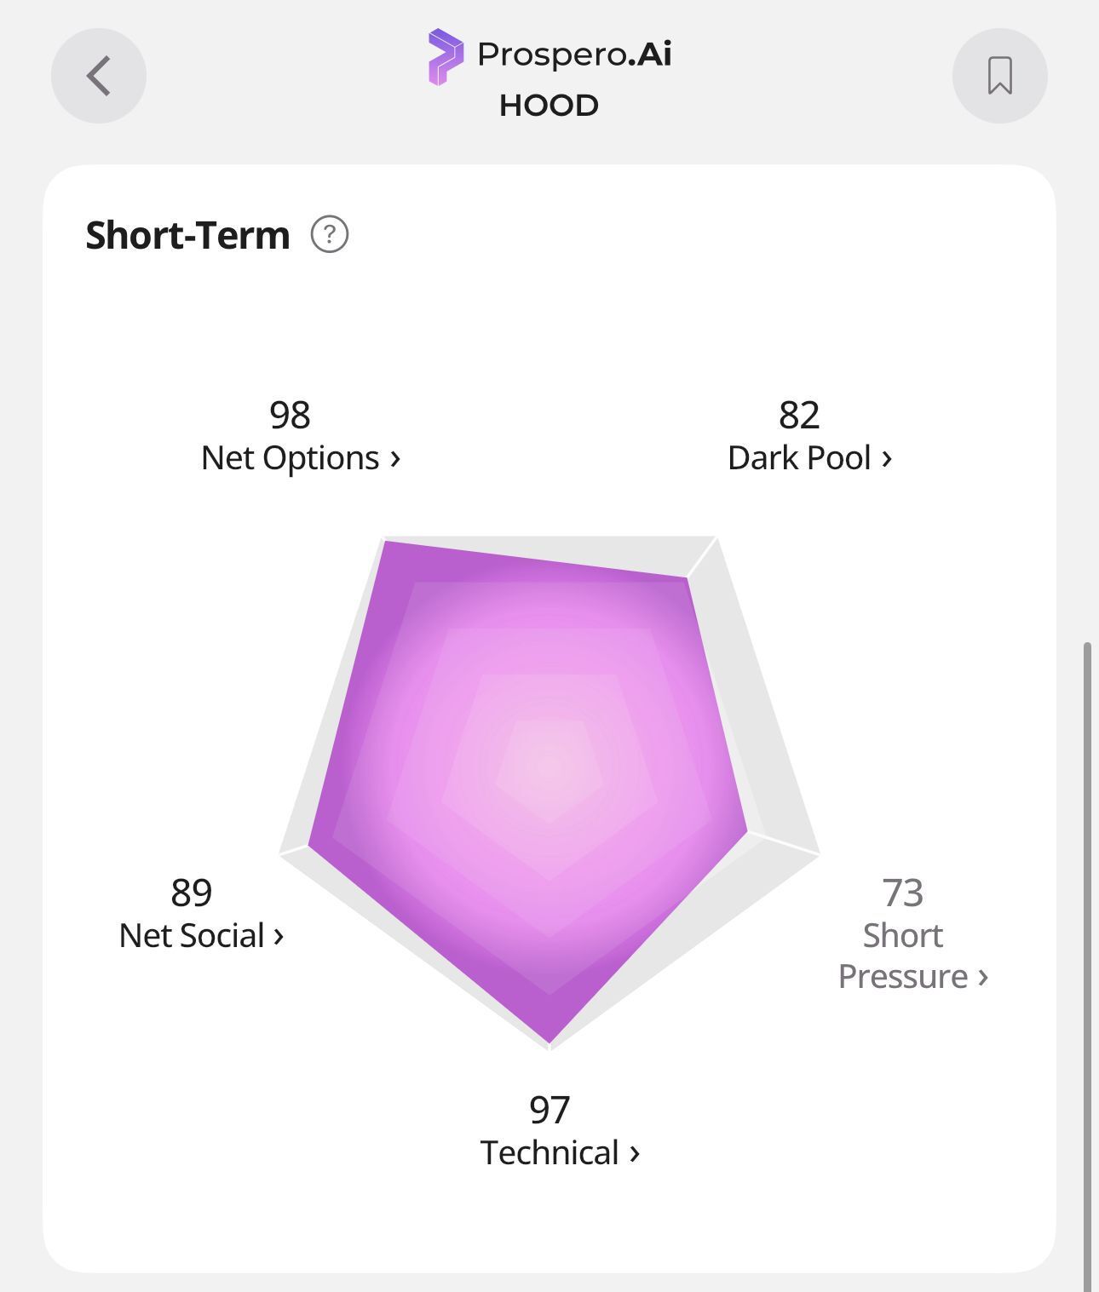1099x1292 pixels.
Task: Click the Prospero.Ai brand name text
Action: [574, 55]
